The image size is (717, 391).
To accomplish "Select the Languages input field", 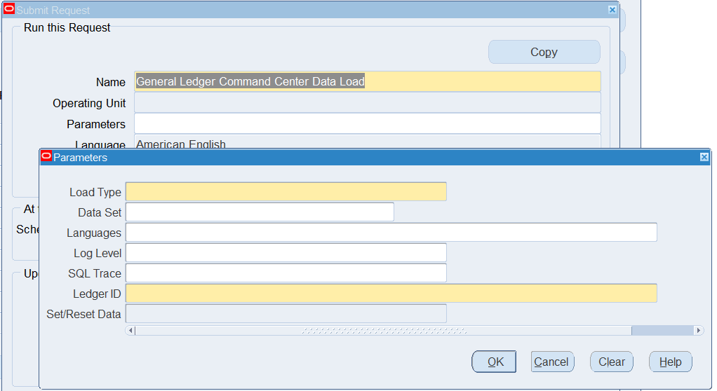I will click(x=391, y=232).
